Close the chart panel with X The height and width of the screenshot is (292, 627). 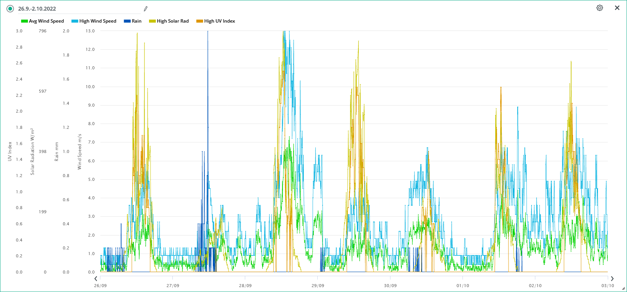[x=617, y=8]
